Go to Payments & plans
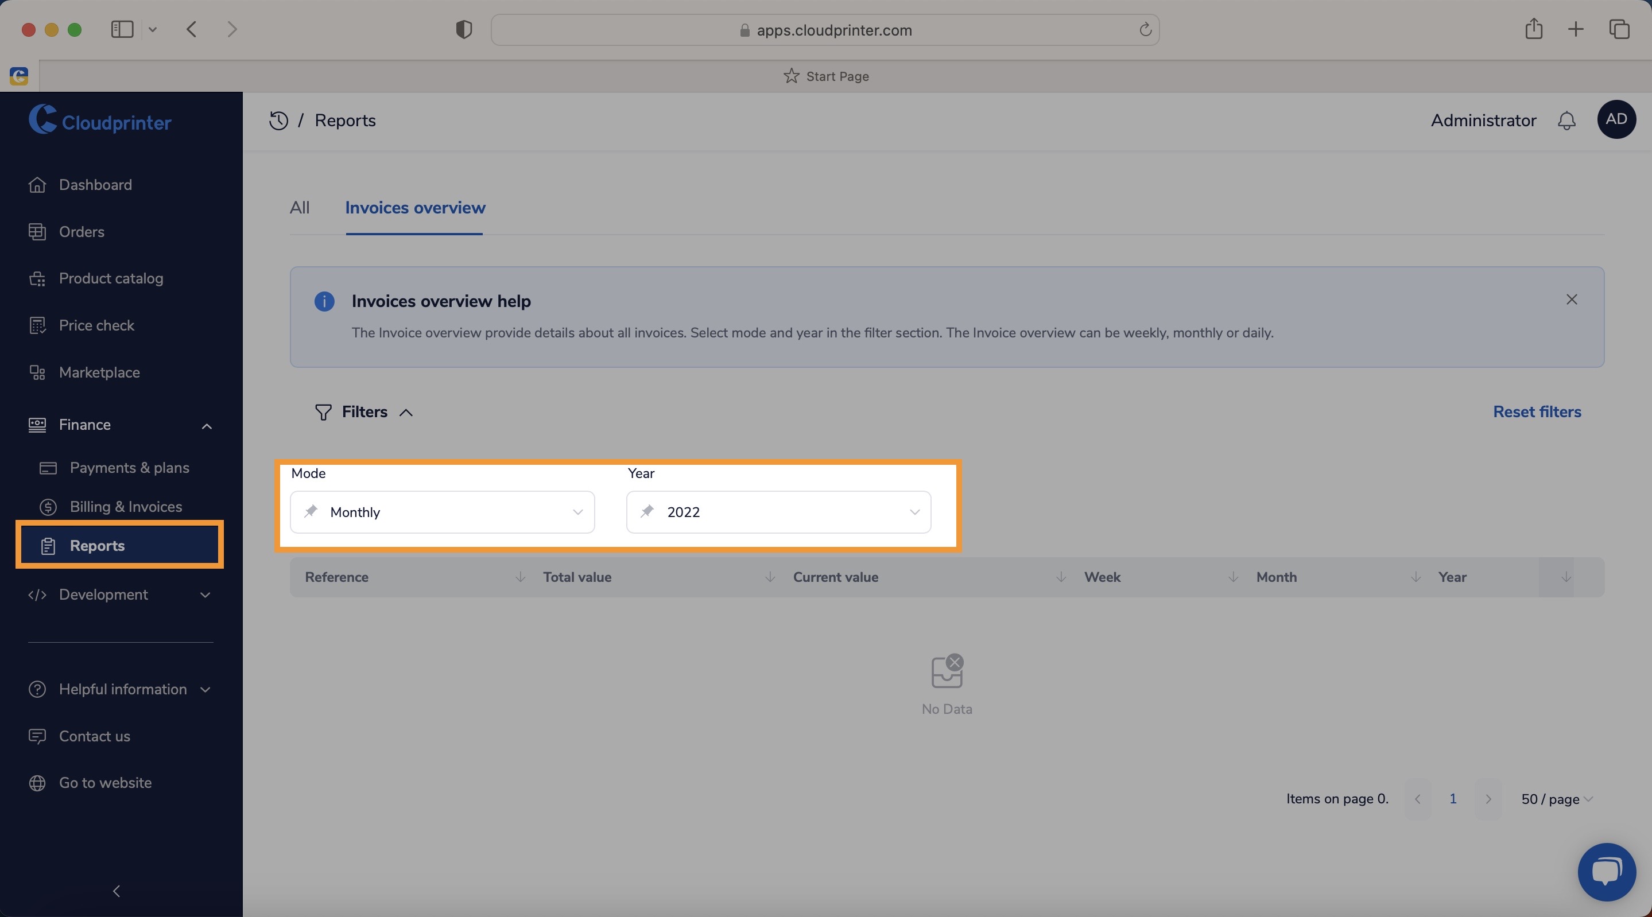Image resolution: width=1652 pixels, height=917 pixels. [x=130, y=468]
